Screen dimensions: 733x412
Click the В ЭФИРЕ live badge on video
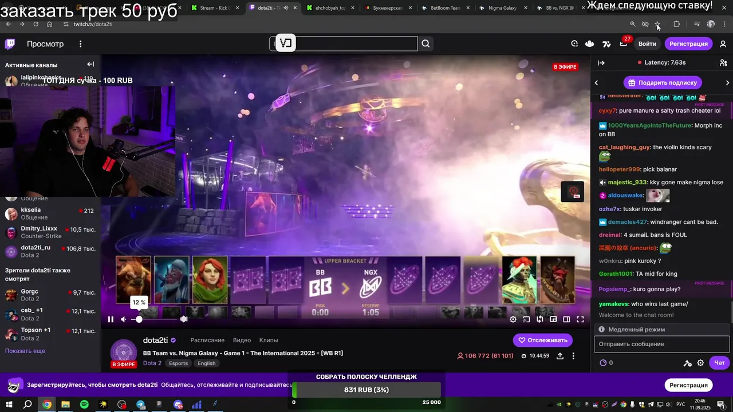point(565,67)
